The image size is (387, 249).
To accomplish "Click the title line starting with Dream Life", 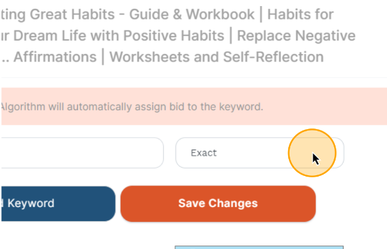I will point(178,36).
